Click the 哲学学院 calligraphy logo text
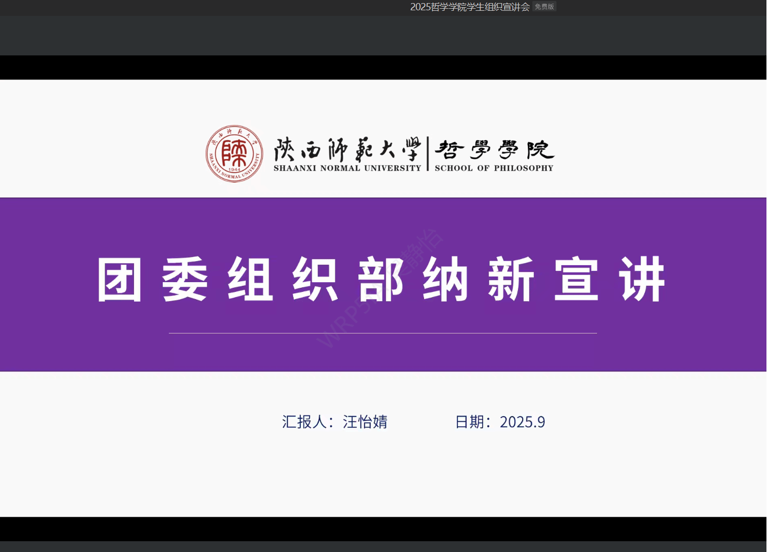The width and height of the screenshot is (768, 552). (494, 150)
